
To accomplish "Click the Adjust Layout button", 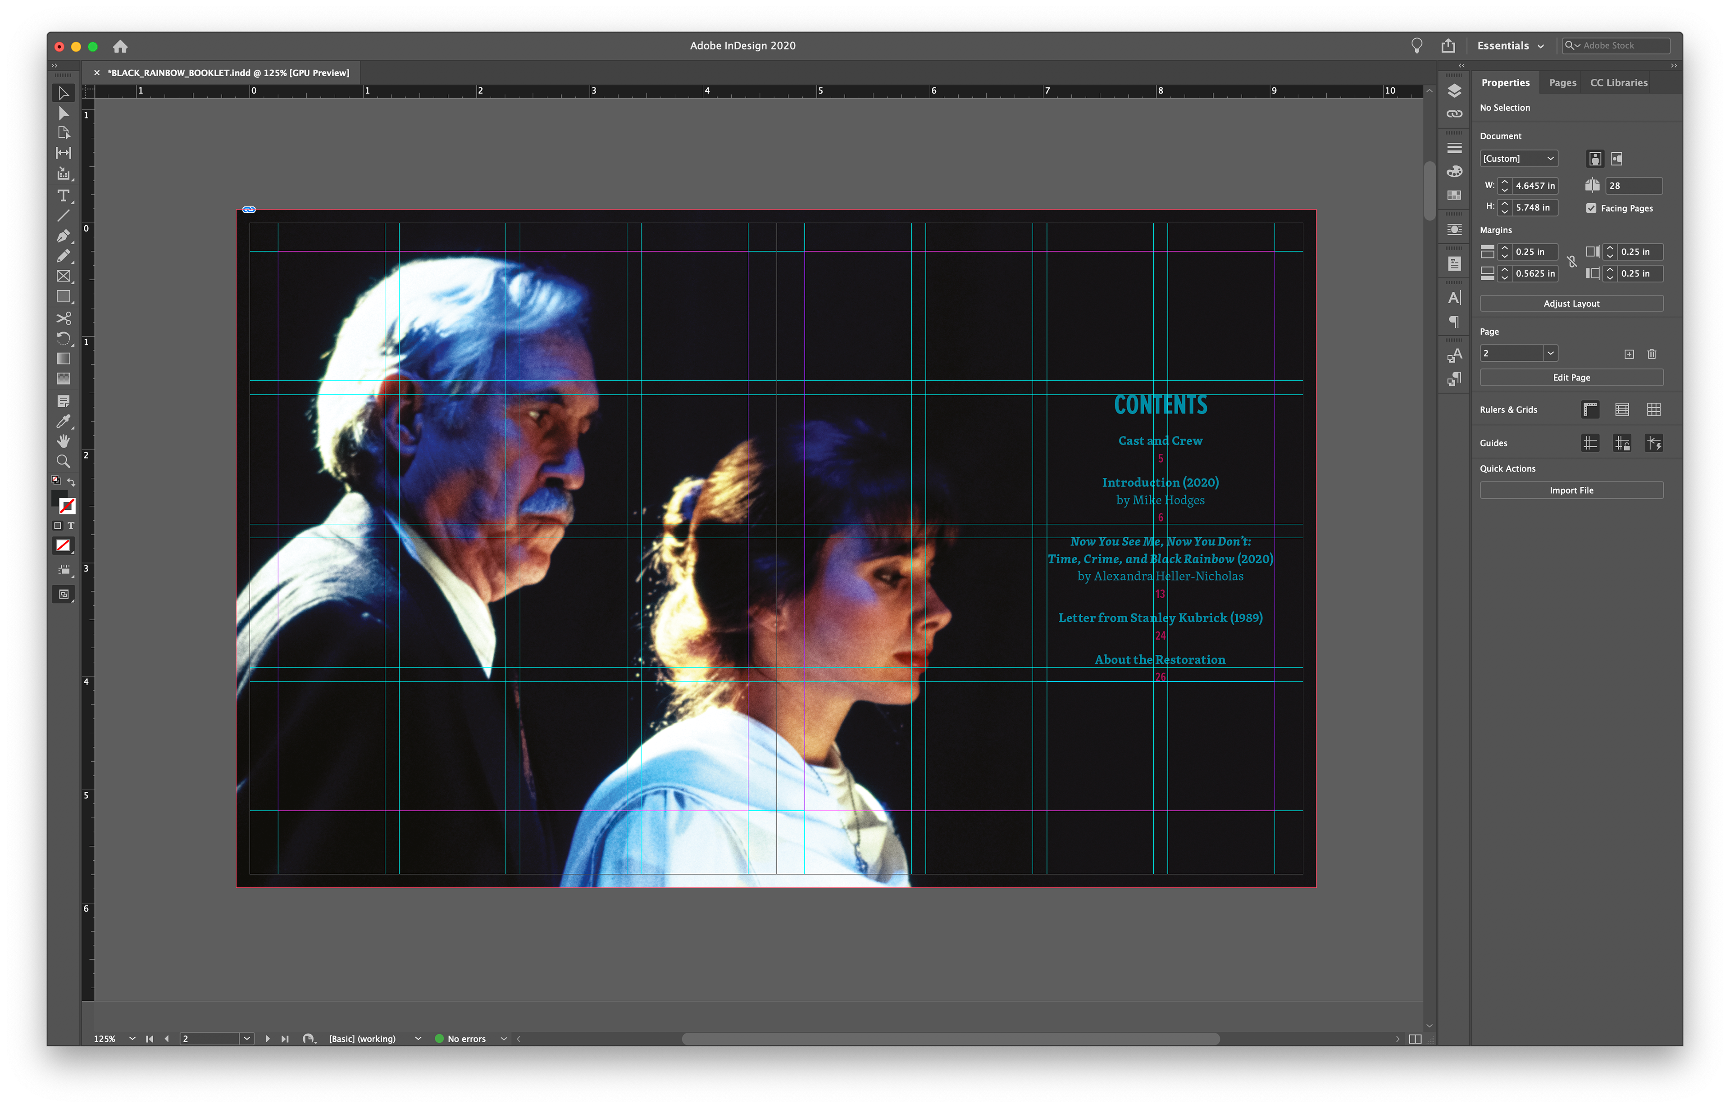I will pyautogui.click(x=1571, y=304).
